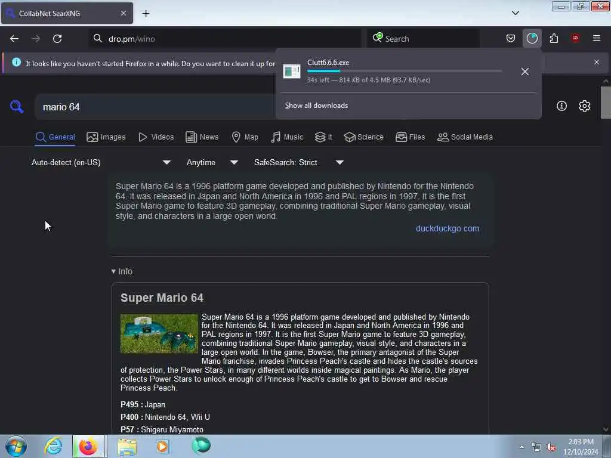Click the Clutt6.6.6.exe download file icon

(291, 72)
